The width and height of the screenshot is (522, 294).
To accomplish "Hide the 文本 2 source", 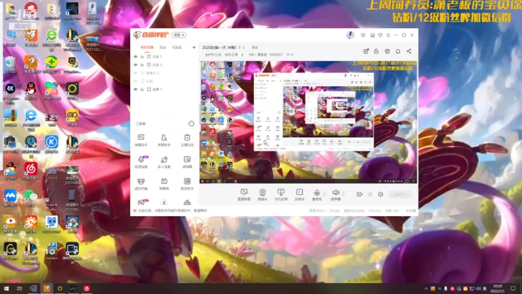I will 136,65.
